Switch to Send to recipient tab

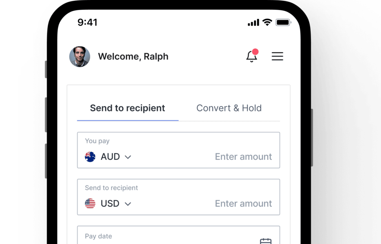tap(128, 108)
